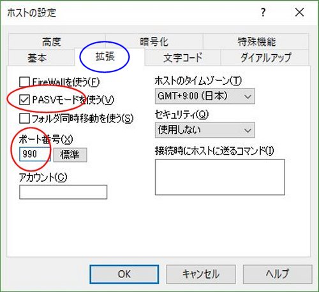Viewport: 319px width, 292px height.
Task: Open the 文字コード tab
Action: (x=182, y=58)
